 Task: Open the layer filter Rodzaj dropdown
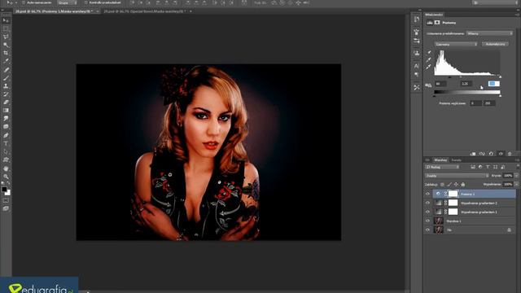click(442, 167)
